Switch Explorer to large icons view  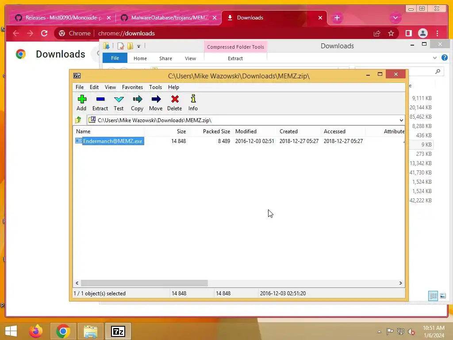442,296
